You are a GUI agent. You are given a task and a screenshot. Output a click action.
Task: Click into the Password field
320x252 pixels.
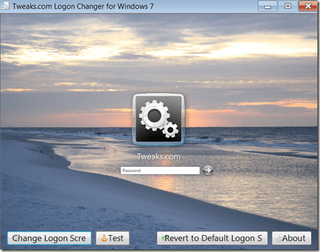(160, 171)
